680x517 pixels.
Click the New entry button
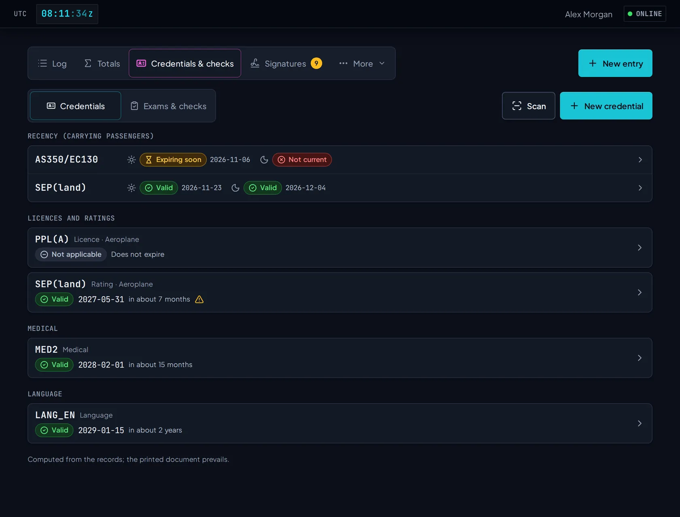click(615, 63)
